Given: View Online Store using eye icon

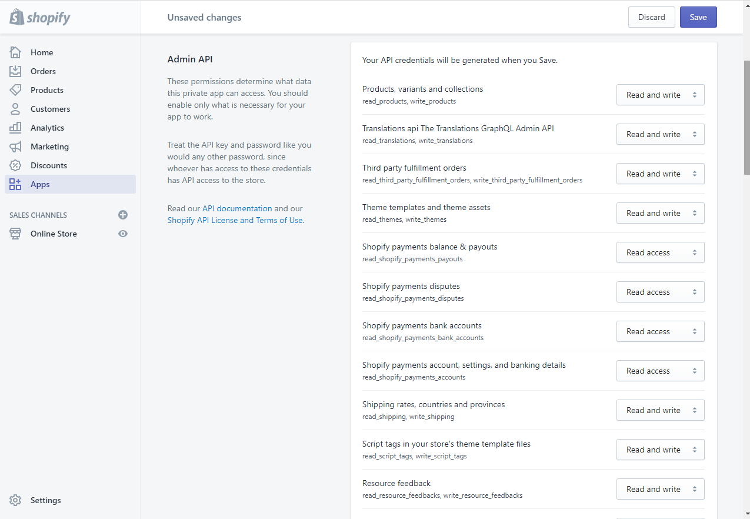Looking at the screenshot, I should [x=123, y=234].
